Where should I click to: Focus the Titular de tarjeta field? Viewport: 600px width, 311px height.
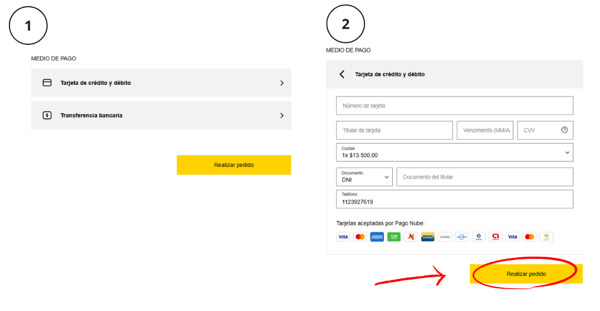[394, 130]
